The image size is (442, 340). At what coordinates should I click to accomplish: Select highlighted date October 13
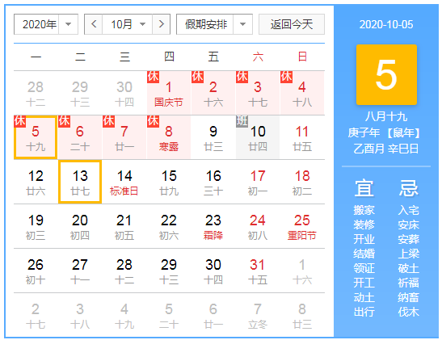coord(80,182)
